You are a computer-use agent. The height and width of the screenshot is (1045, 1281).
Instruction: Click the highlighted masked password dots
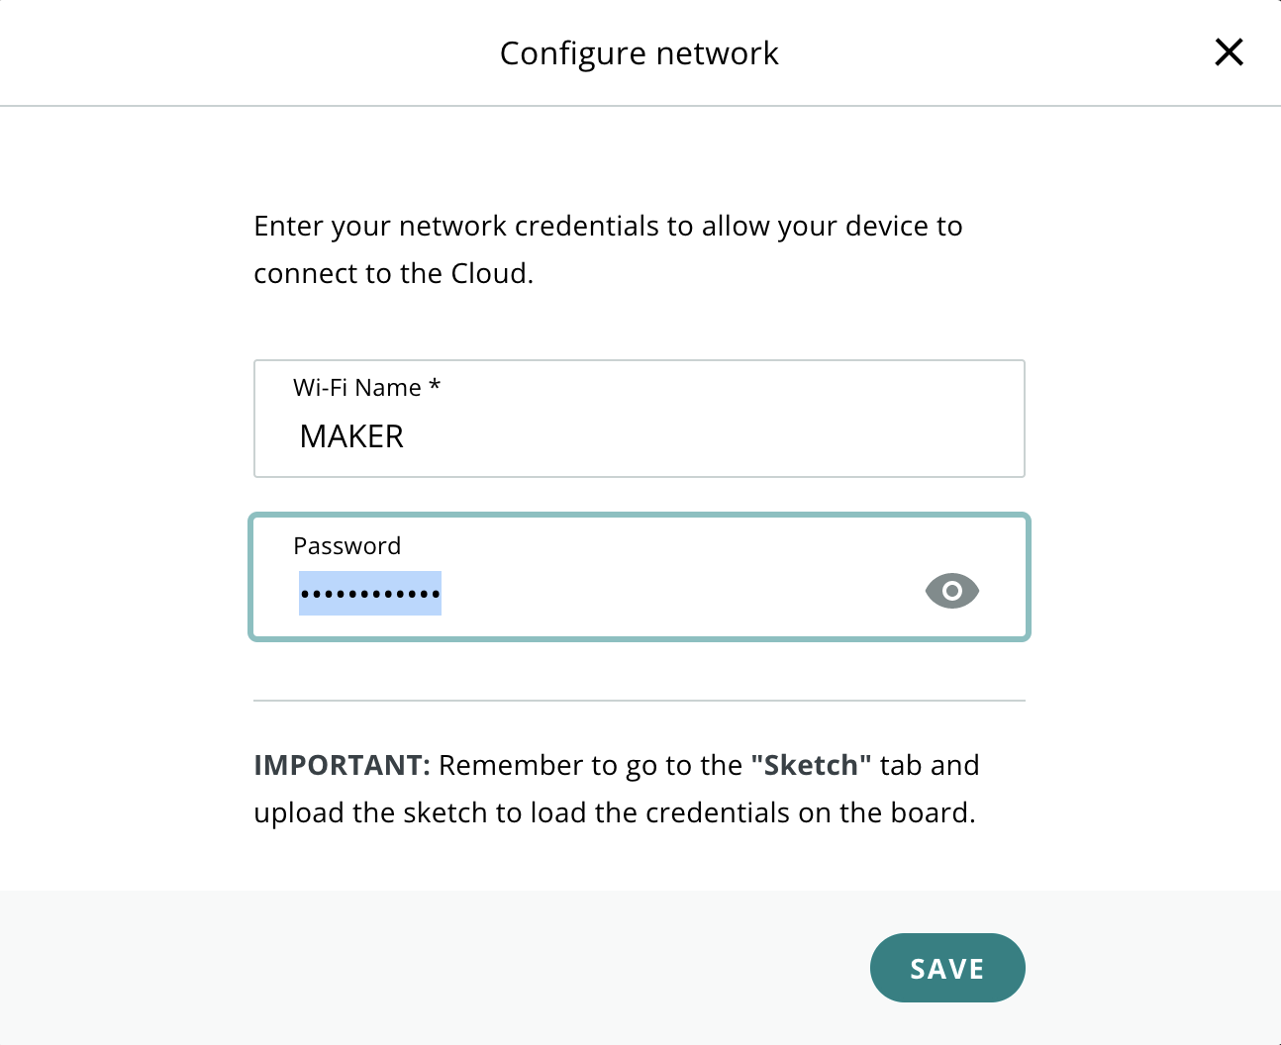[369, 594]
